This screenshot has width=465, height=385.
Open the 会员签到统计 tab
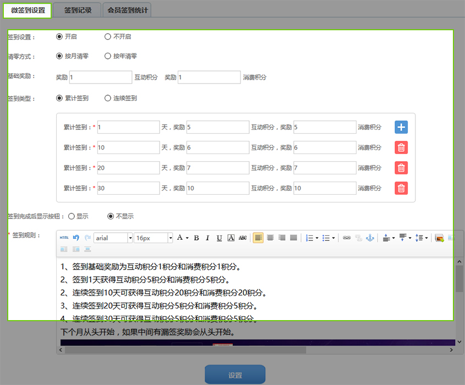pyautogui.click(x=128, y=10)
